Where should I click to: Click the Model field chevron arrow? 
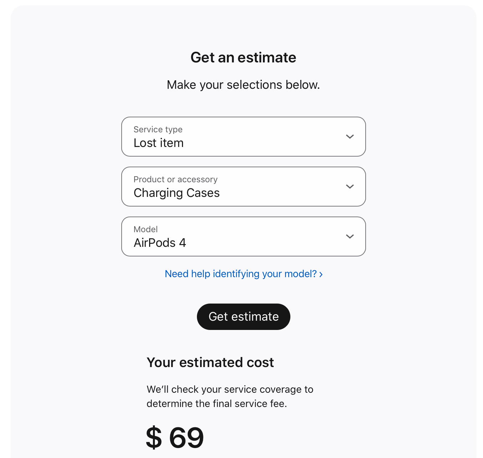(350, 236)
